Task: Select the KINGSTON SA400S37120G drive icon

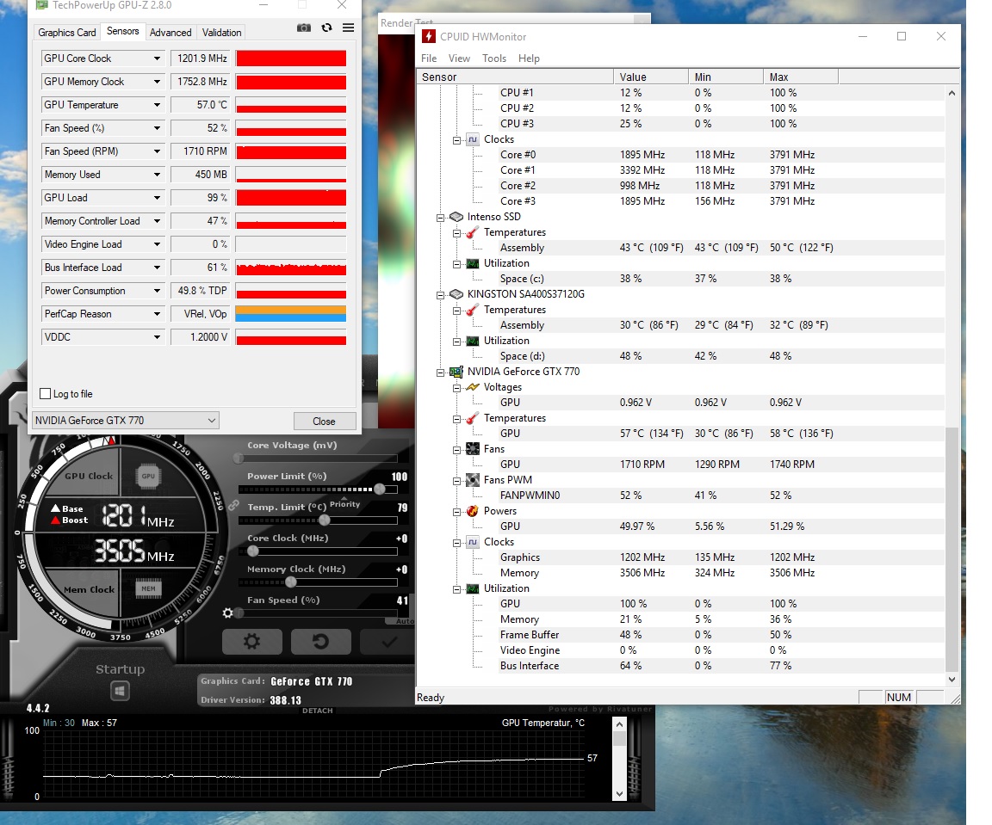Action: (456, 294)
